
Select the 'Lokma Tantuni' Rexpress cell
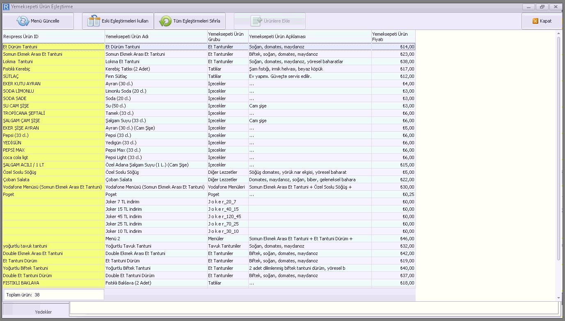pos(53,61)
